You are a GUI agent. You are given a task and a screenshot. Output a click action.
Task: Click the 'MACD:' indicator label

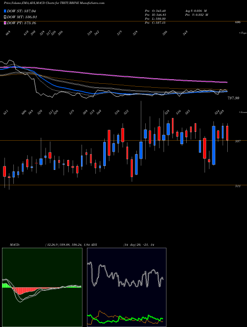click(x=14, y=245)
